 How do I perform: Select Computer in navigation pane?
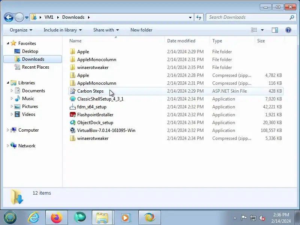click(25, 130)
